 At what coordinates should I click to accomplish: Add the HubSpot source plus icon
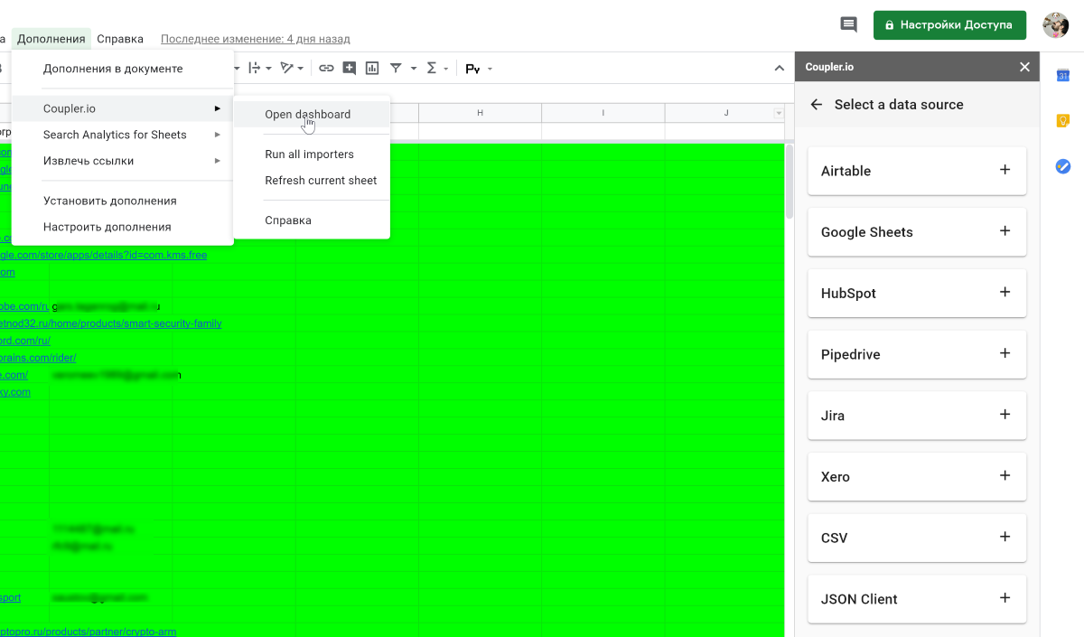click(x=1005, y=293)
